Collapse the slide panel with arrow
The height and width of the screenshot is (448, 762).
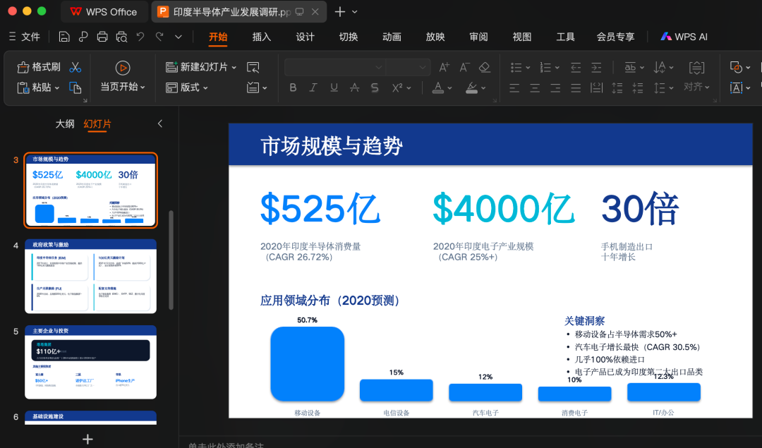pos(160,124)
